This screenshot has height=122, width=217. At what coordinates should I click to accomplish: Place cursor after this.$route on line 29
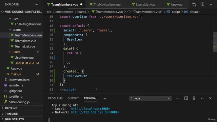tap(87, 76)
